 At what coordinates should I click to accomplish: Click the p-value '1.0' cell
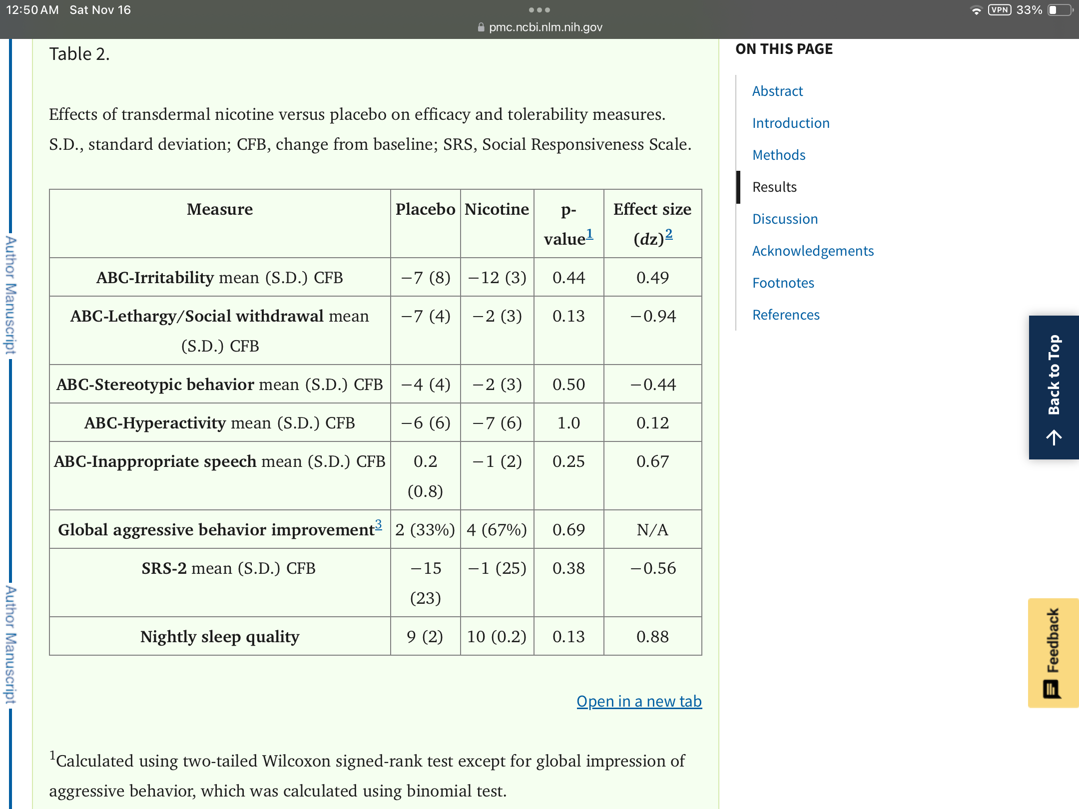[x=568, y=423]
